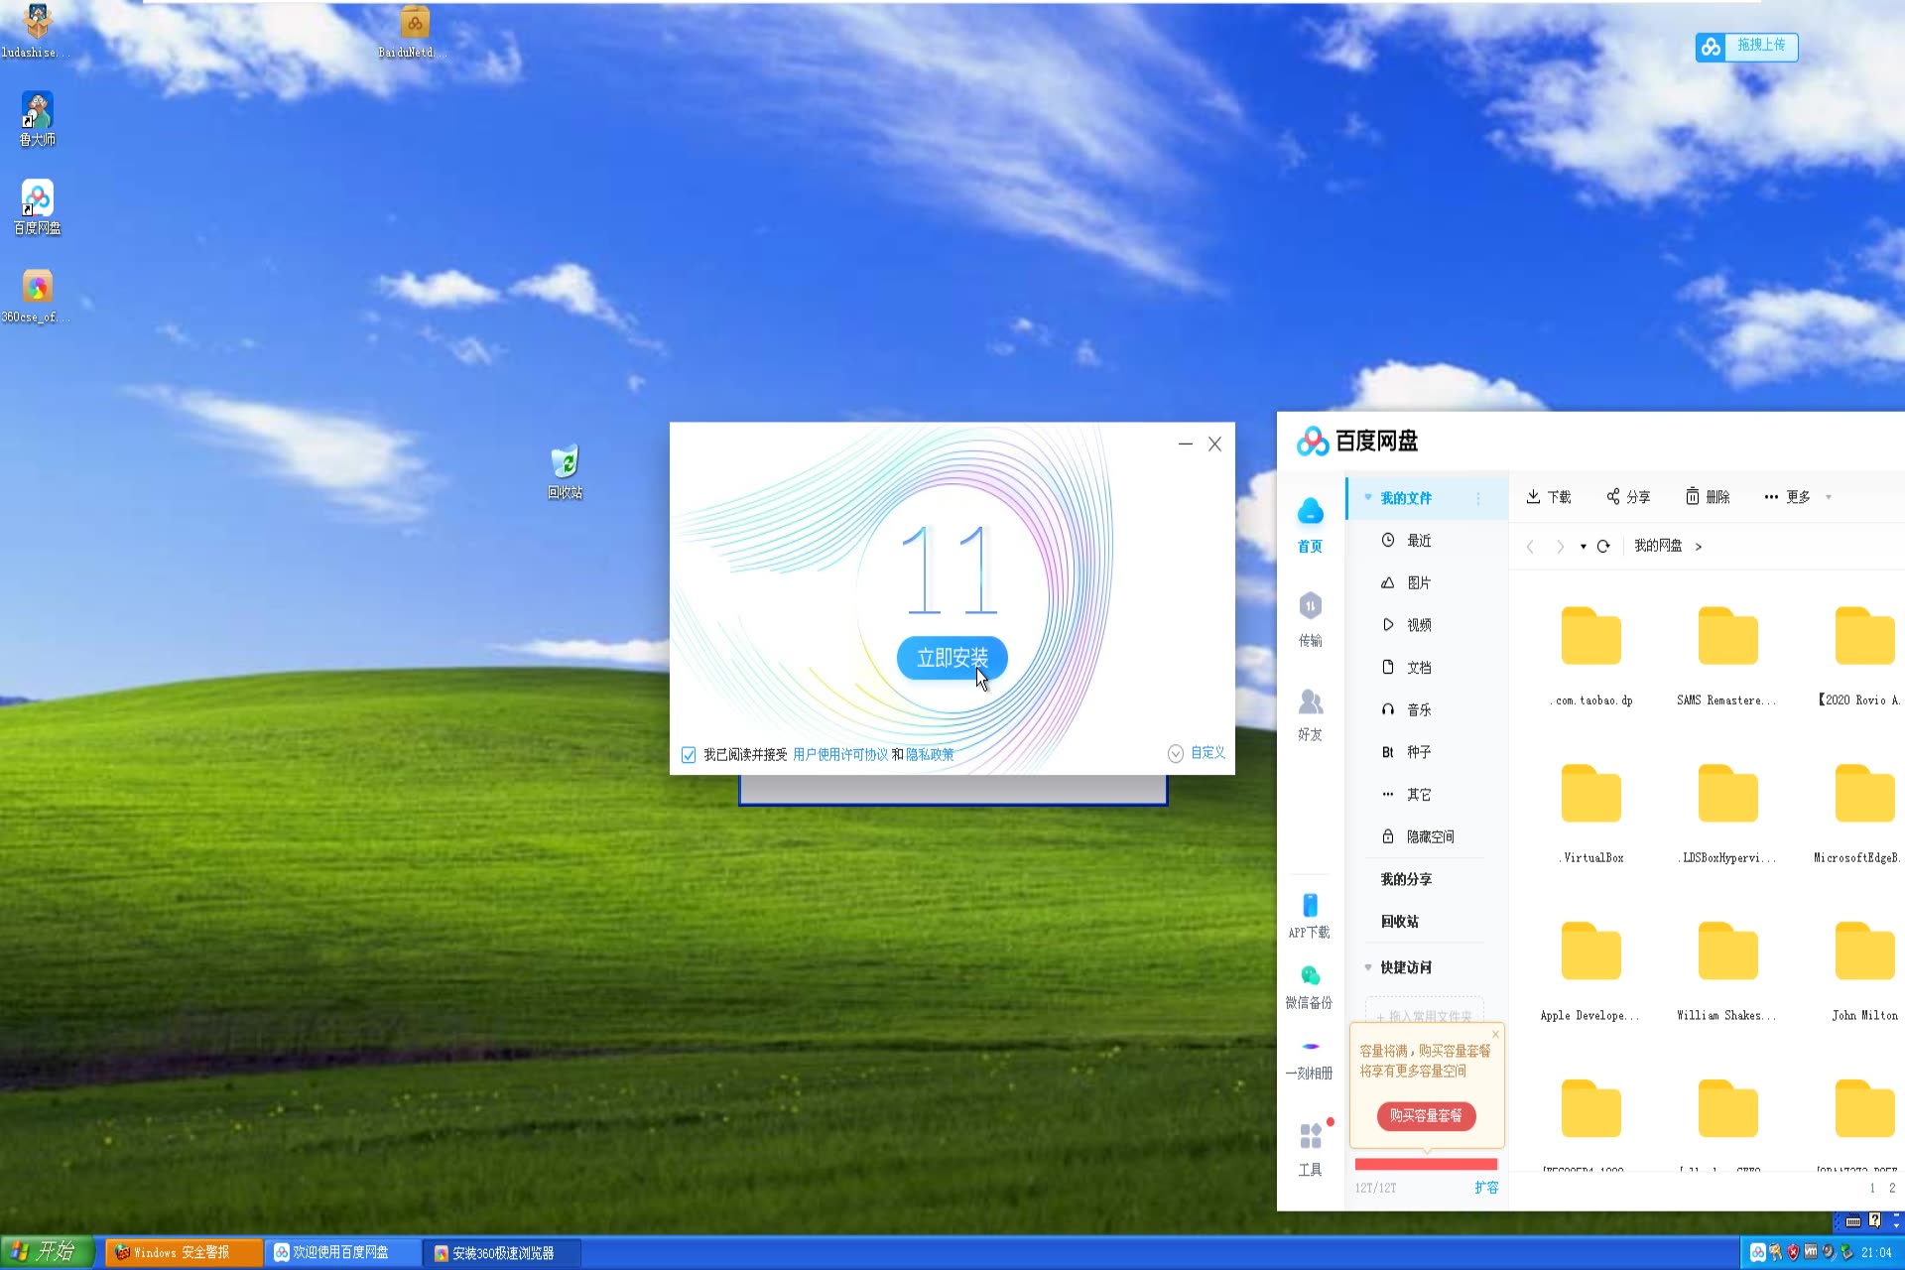Go to page 2 of file list
Viewport: 1905px width, 1270px height.
1892,1188
